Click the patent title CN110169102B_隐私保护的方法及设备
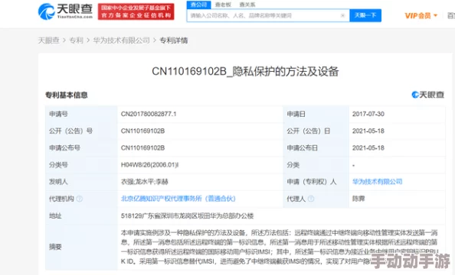The image size is (455, 275). point(245,71)
